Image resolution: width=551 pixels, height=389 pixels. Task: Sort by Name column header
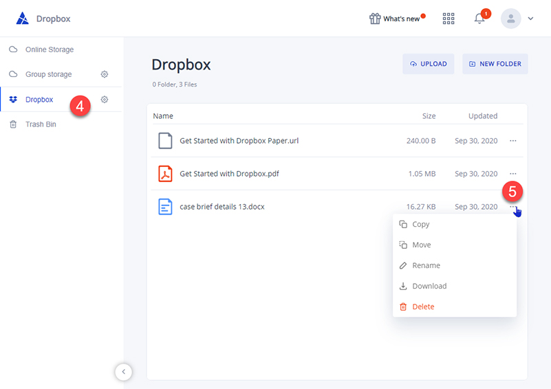click(163, 116)
